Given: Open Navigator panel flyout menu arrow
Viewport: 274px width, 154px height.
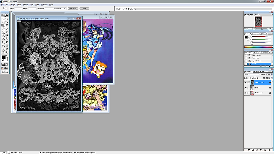Looking at the screenshot, I should pos(272,15).
